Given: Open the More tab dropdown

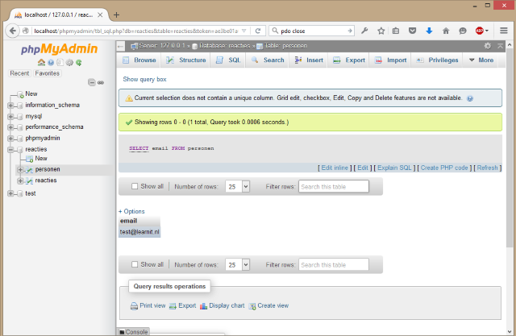Looking at the screenshot, I should click(x=481, y=60).
